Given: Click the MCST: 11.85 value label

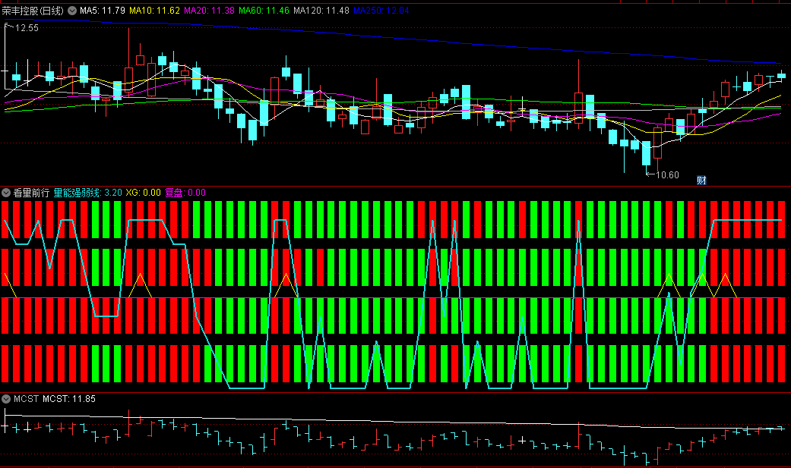Looking at the screenshot, I should pyautogui.click(x=69, y=399).
